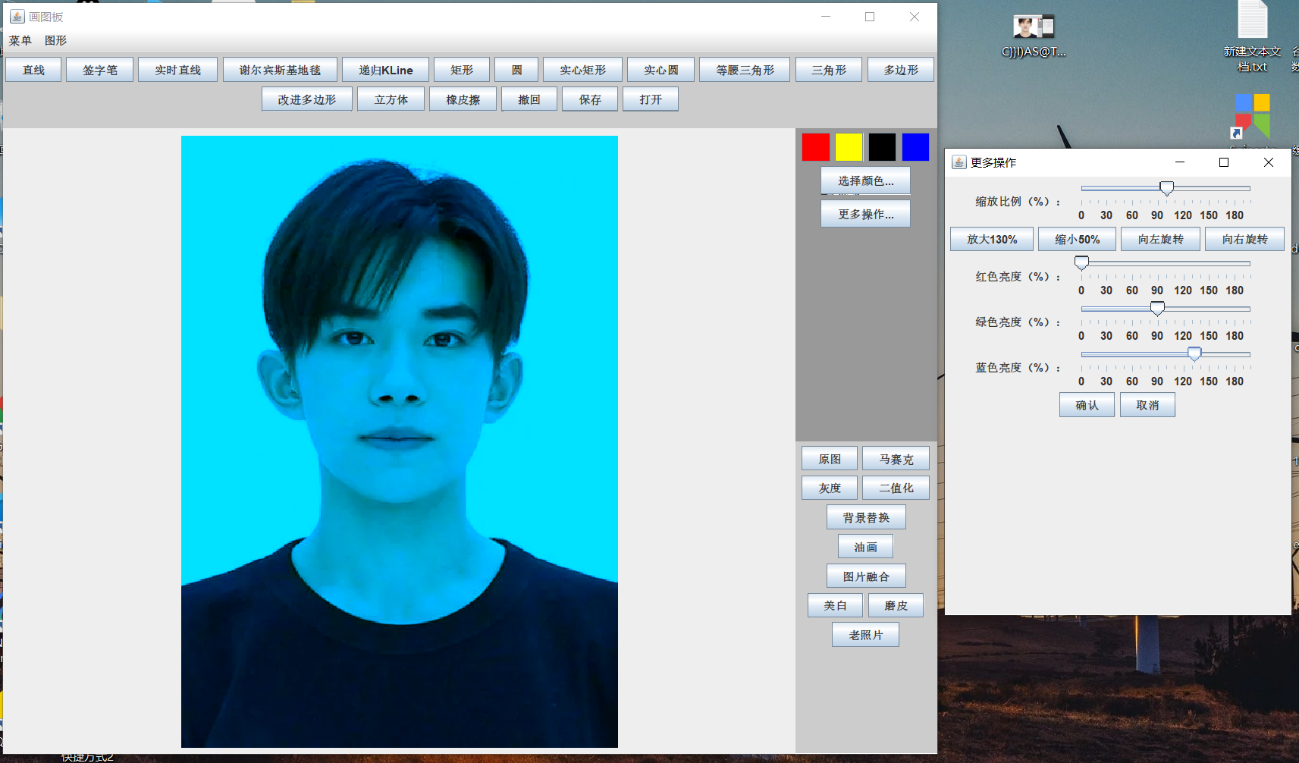
Task: Choose the 实心矩形 filled rectangle tool
Action: [582, 70]
